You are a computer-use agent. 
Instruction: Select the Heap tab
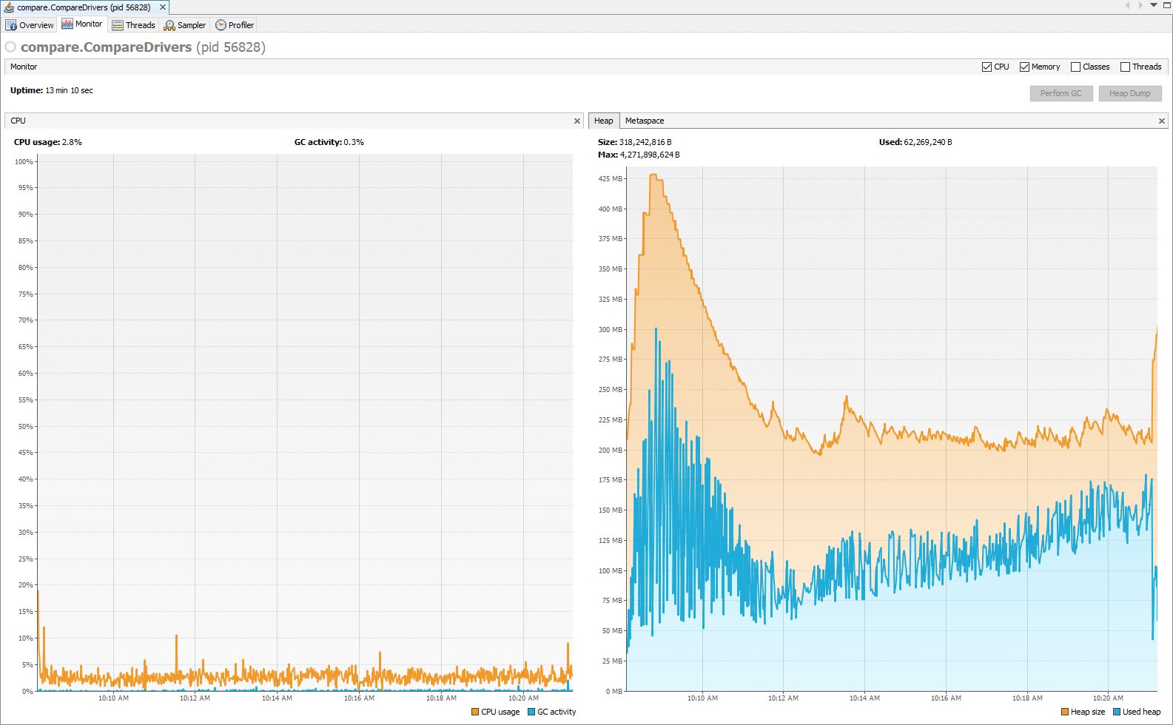point(603,121)
